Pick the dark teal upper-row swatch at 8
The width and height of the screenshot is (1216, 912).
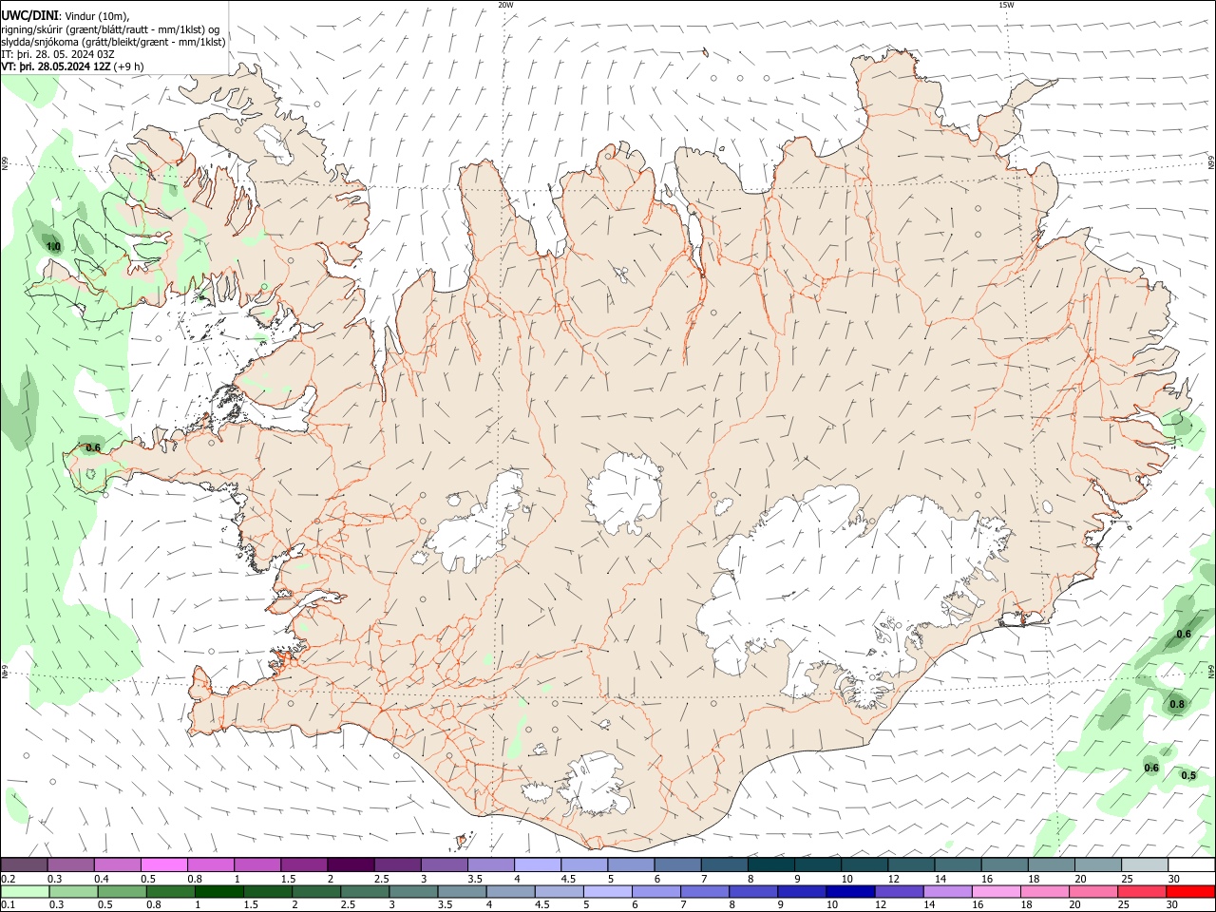click(770, 864)
